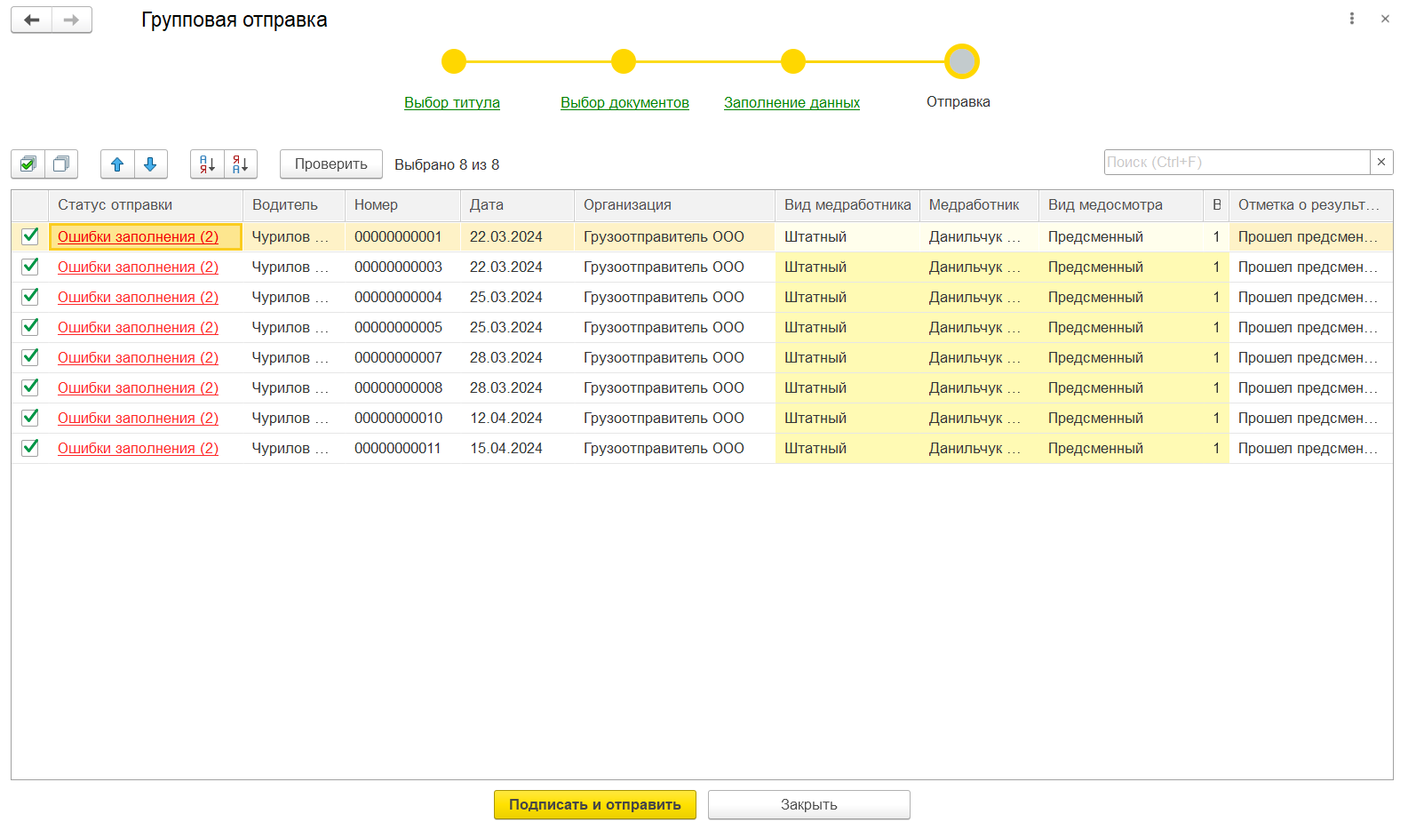This screenshot has height=830, width=1408.
Task: Click the Отправка step circle on progress bar
Action: point(961,61)
